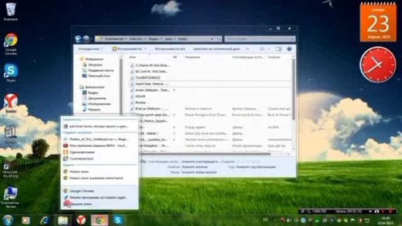
Task: Click the recorder overlay camera icon
Action: click(x=377, y=212)
